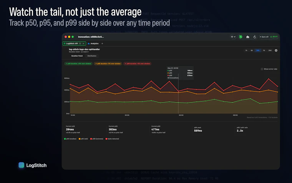
Task: Click the p99 peak value 589ms
Action: pyautogui.click(x=198, y=131)
